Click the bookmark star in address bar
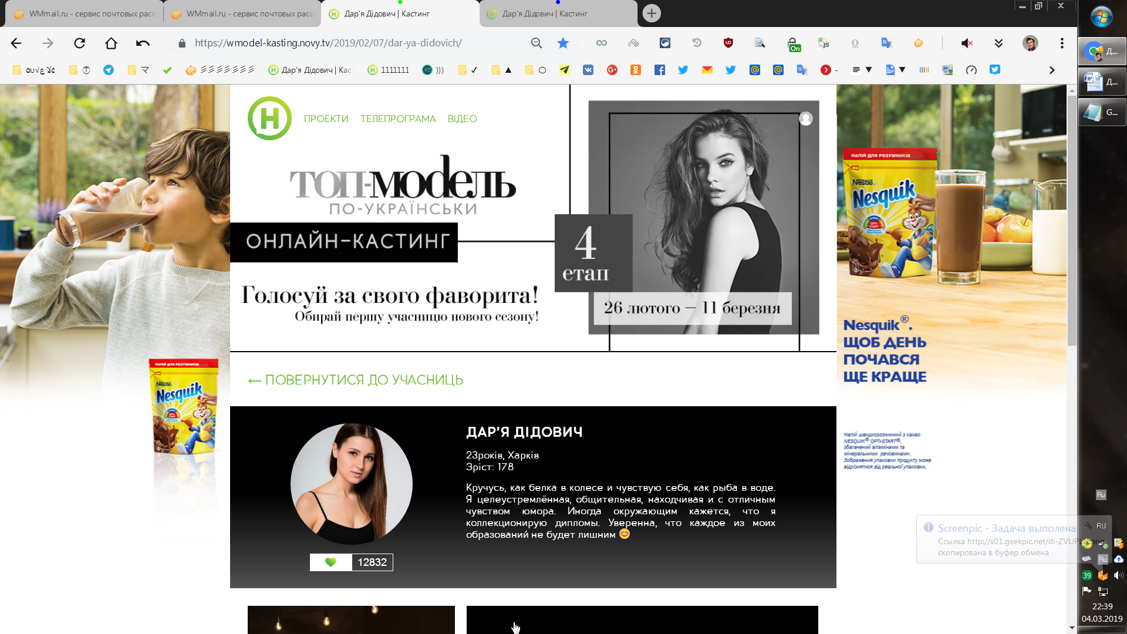The image size is (1127, 634). pos(563,43)
